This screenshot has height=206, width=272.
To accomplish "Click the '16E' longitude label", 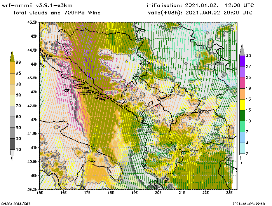I will tap(63, 193).
